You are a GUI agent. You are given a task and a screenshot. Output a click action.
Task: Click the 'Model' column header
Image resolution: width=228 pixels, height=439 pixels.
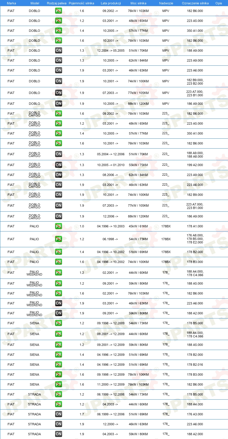coord(34,3)
